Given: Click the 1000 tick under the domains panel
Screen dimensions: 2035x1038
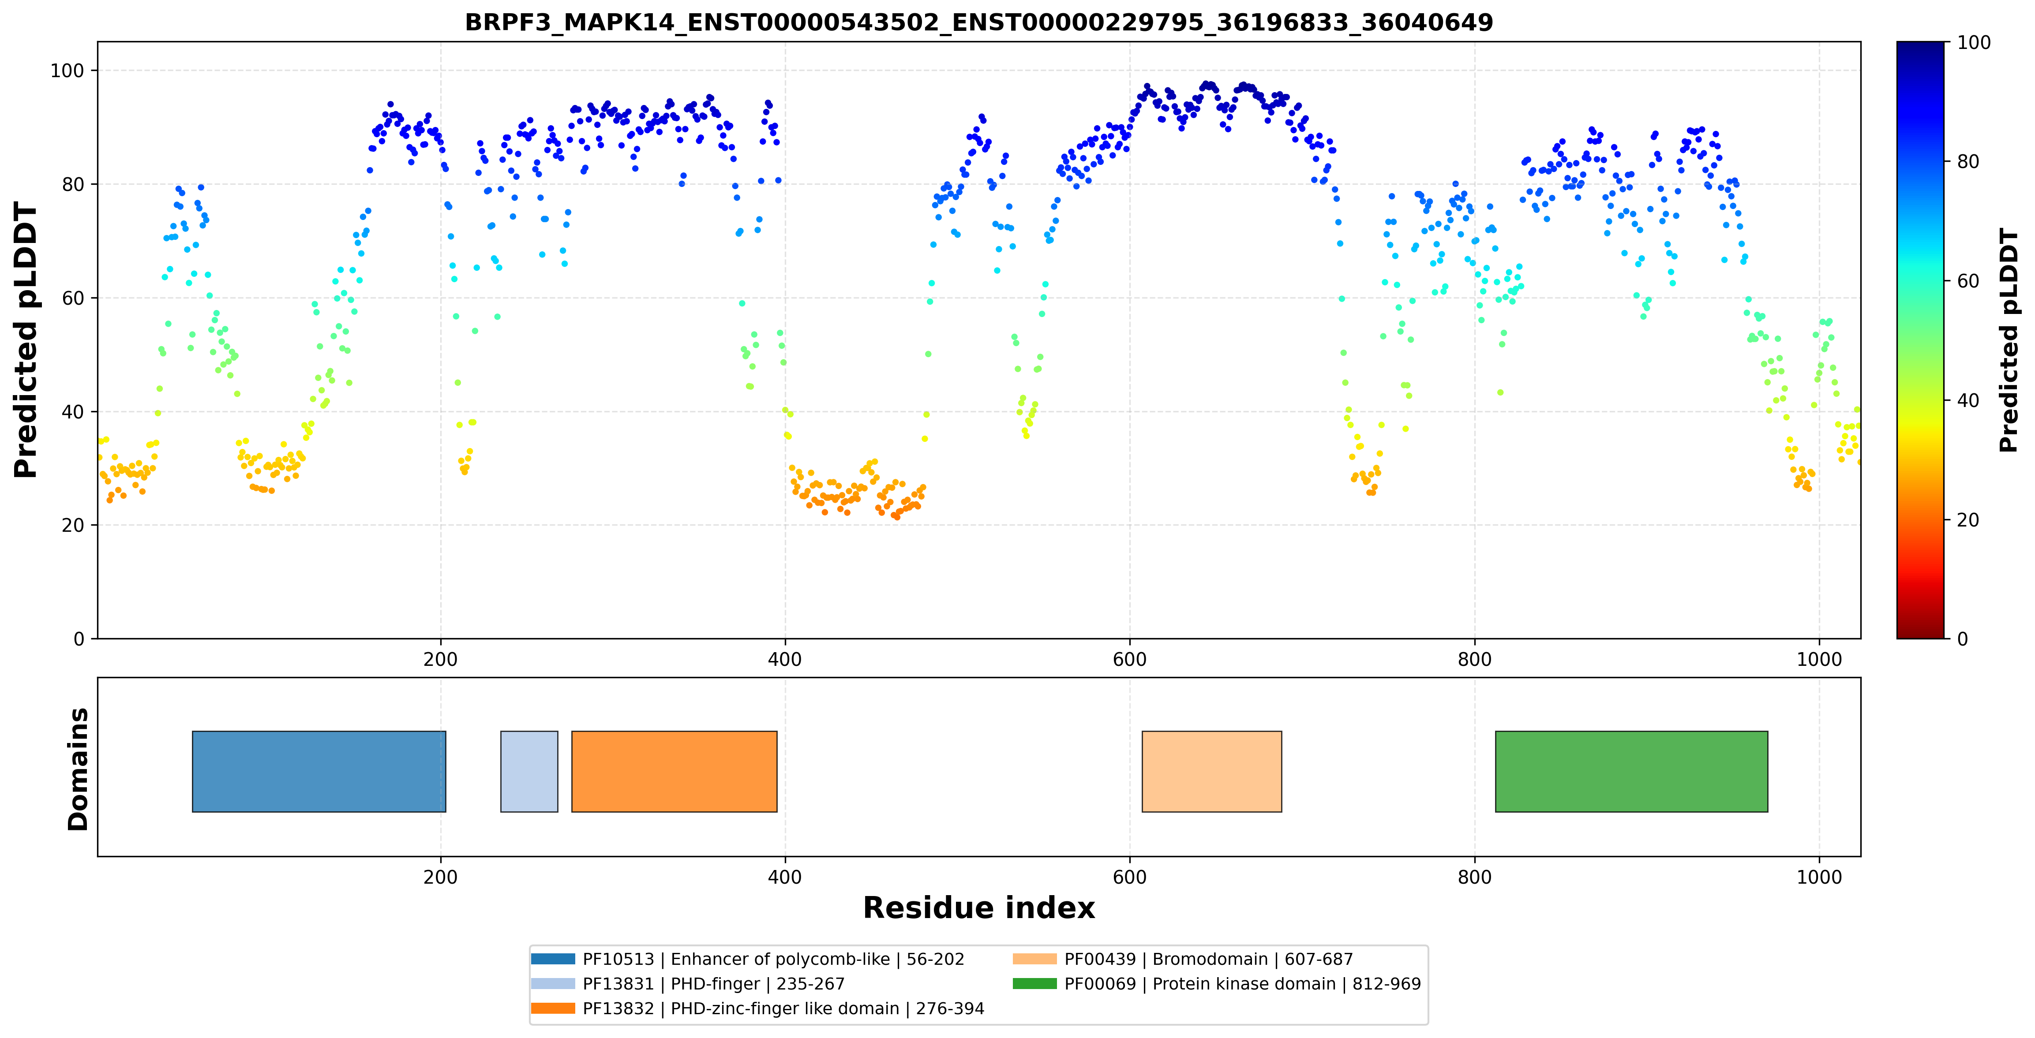Looking at the screenshot, I should pos(1819,877).
